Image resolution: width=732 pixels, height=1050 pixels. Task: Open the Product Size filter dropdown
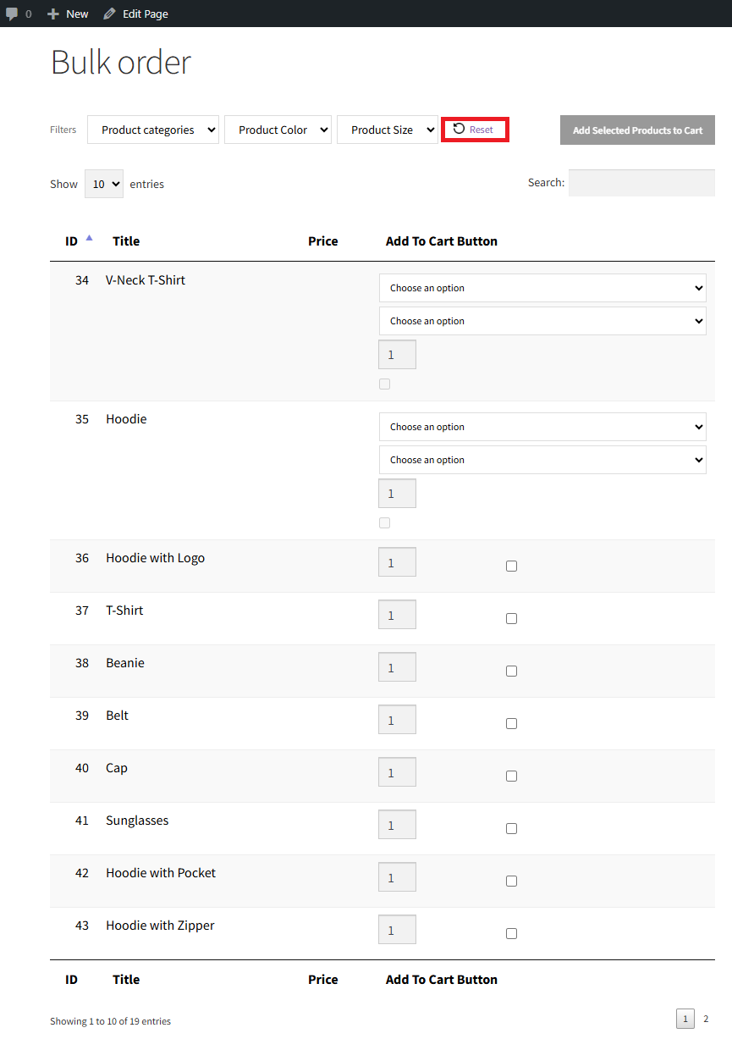[x=388, y=130]
